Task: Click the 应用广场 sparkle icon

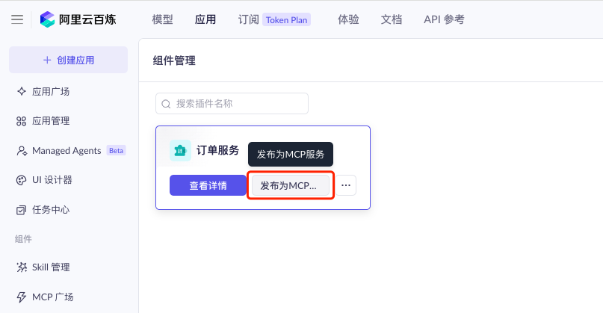Action: pyautogui.click(x=22, y=92)
